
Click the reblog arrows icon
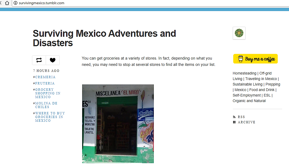click(x=39, y=60)
